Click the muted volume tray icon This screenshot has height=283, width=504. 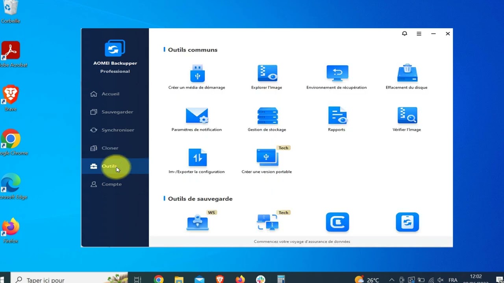point(440,280)
